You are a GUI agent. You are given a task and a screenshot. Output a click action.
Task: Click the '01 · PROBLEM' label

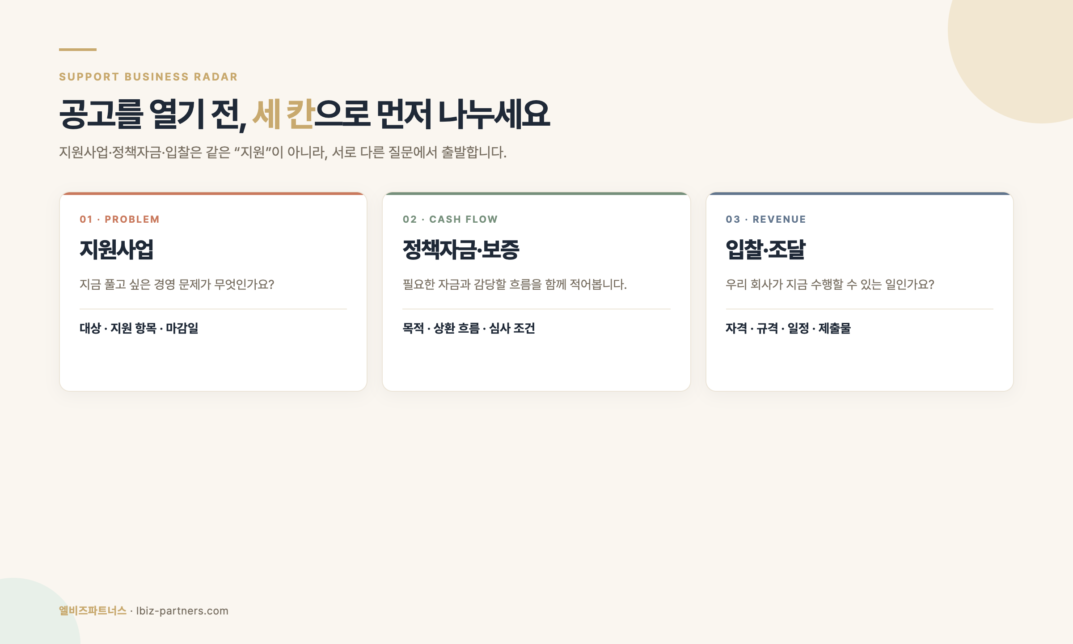[x=119, y=220]
